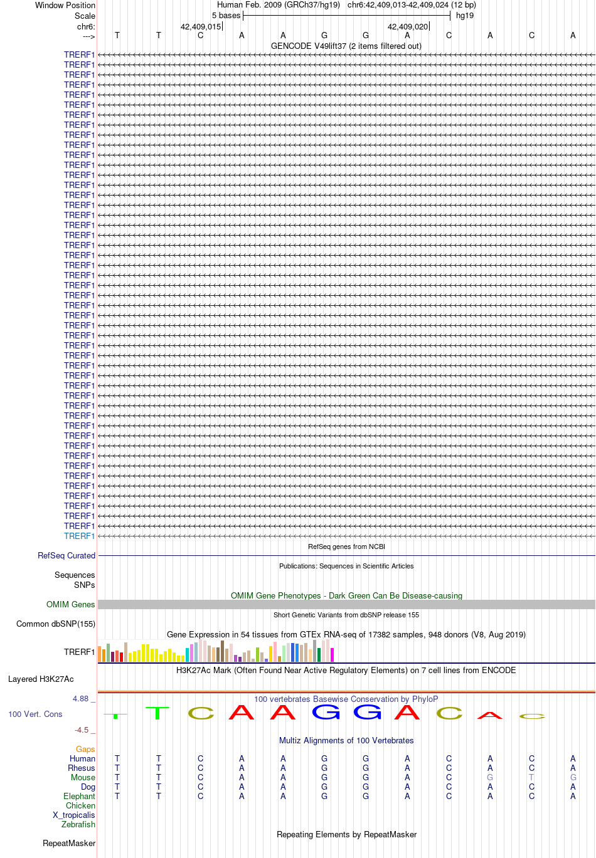This screenshot has width=596, height=858.
Task: Click the orange Gaps label
Action: [85, 750]
